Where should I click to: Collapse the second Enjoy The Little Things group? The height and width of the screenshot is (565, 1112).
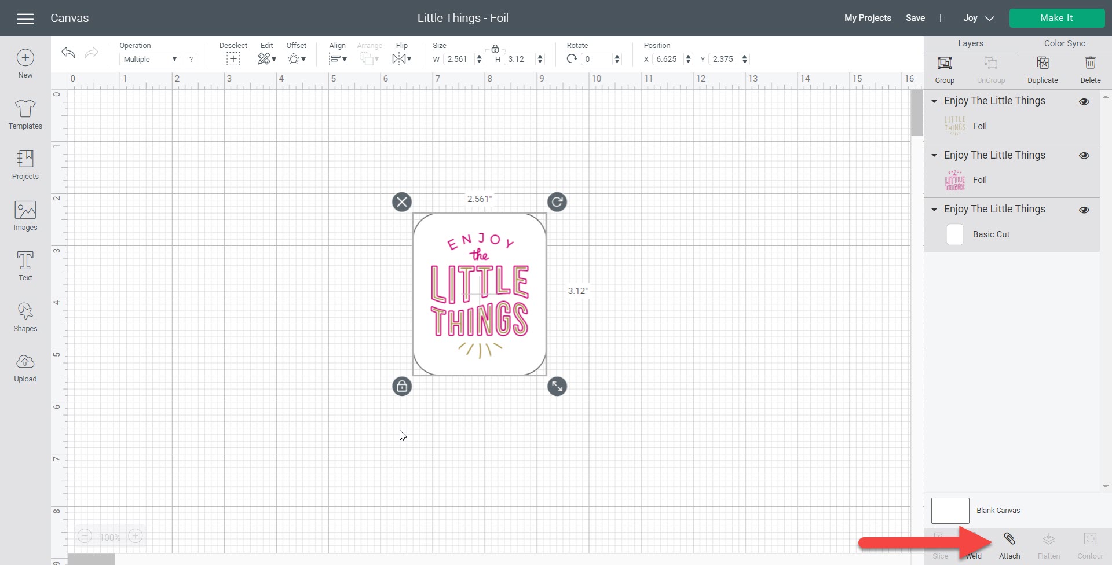click(x=934, y=155)
